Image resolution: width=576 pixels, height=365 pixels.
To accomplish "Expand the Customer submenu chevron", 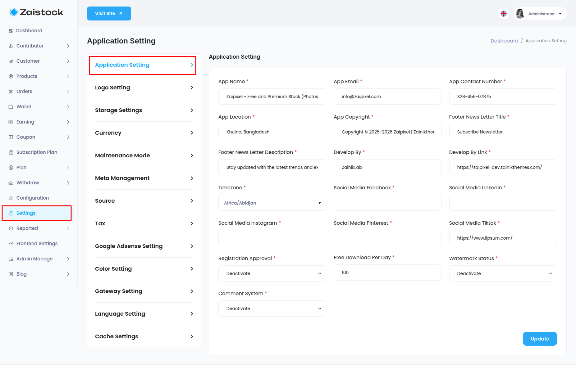I will 68,61.
